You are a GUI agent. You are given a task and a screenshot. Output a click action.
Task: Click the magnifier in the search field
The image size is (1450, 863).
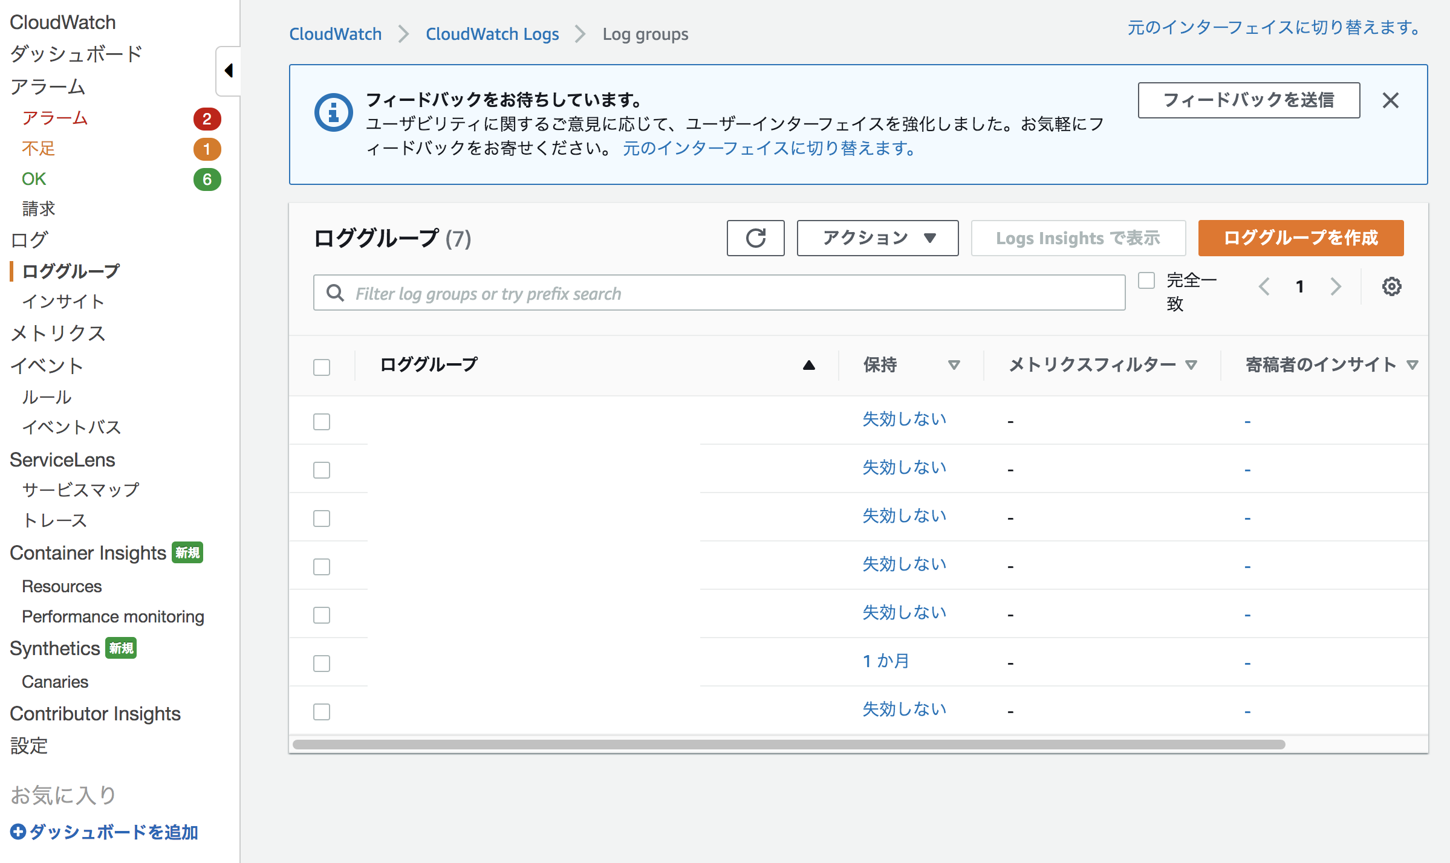[x=334, y=293]
